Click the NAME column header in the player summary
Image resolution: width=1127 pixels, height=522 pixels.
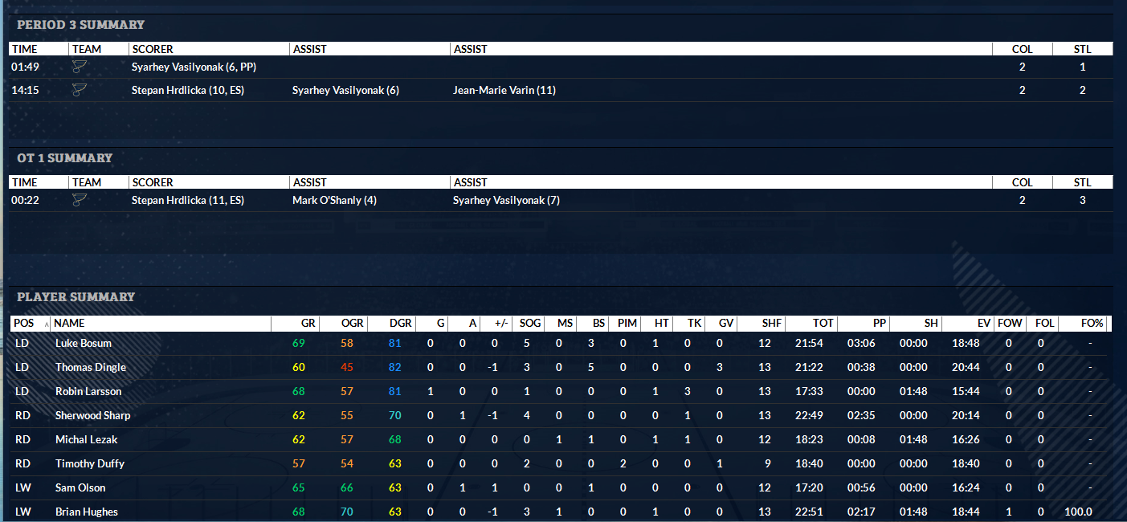pyautogui.click(x=69, y=323)
